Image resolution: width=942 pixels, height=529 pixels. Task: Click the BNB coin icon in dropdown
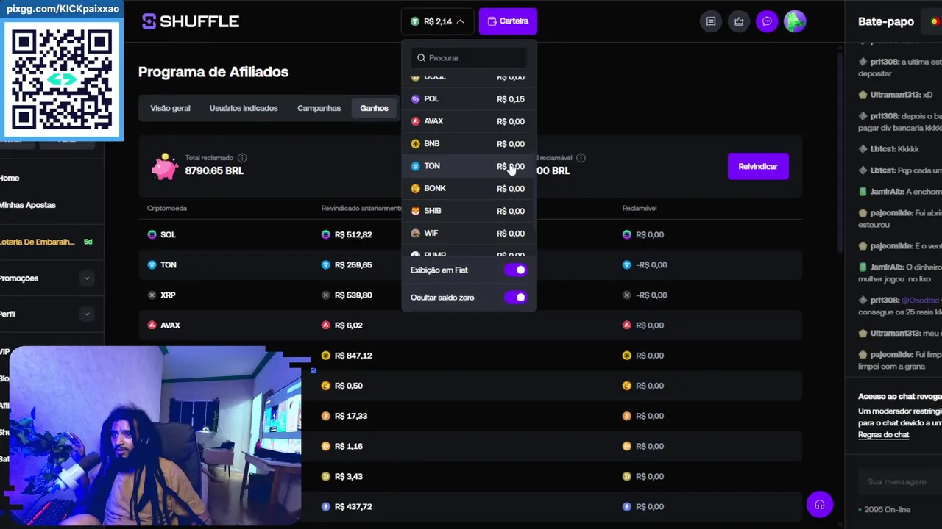[415, 144]
